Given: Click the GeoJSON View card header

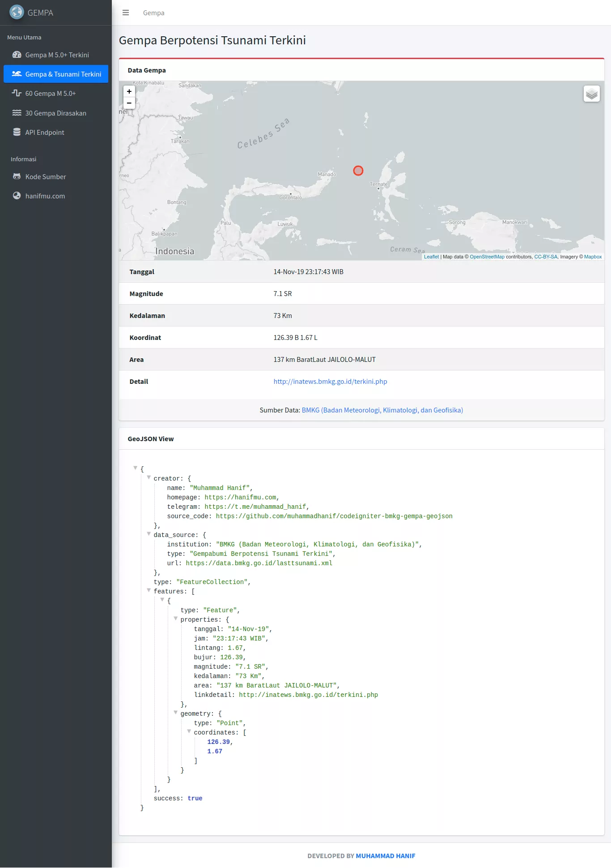Looking at the screenshot, I should (361, 439).
